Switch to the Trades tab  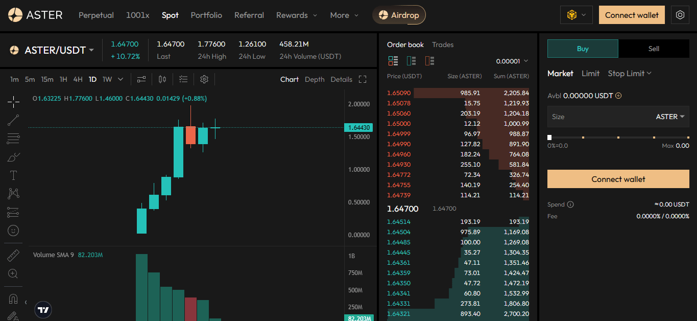tap(443, 45)
